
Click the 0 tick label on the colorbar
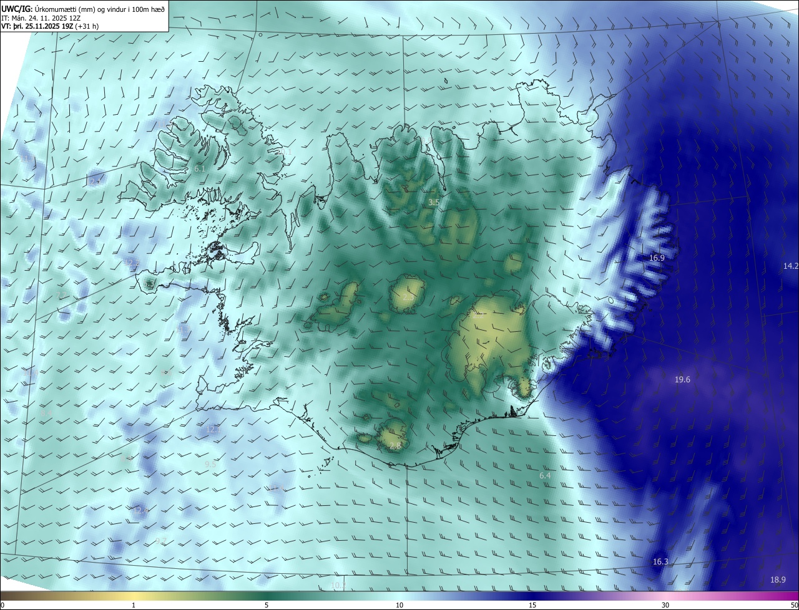coord(2,605)
